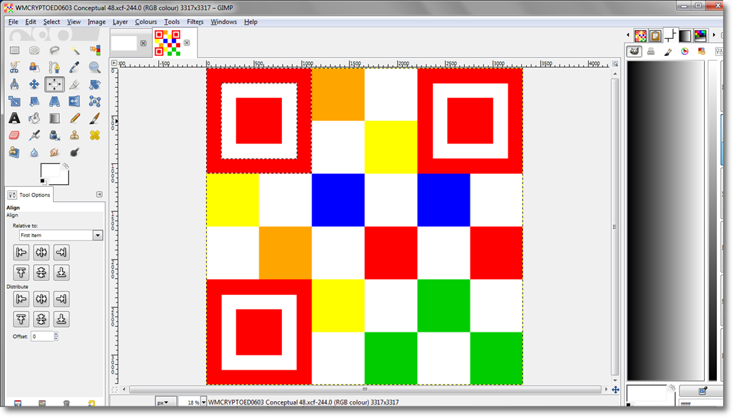The height and width of the screenshot is (418, 734).
Task: Select the Scale tool
Action: (14, 101)
